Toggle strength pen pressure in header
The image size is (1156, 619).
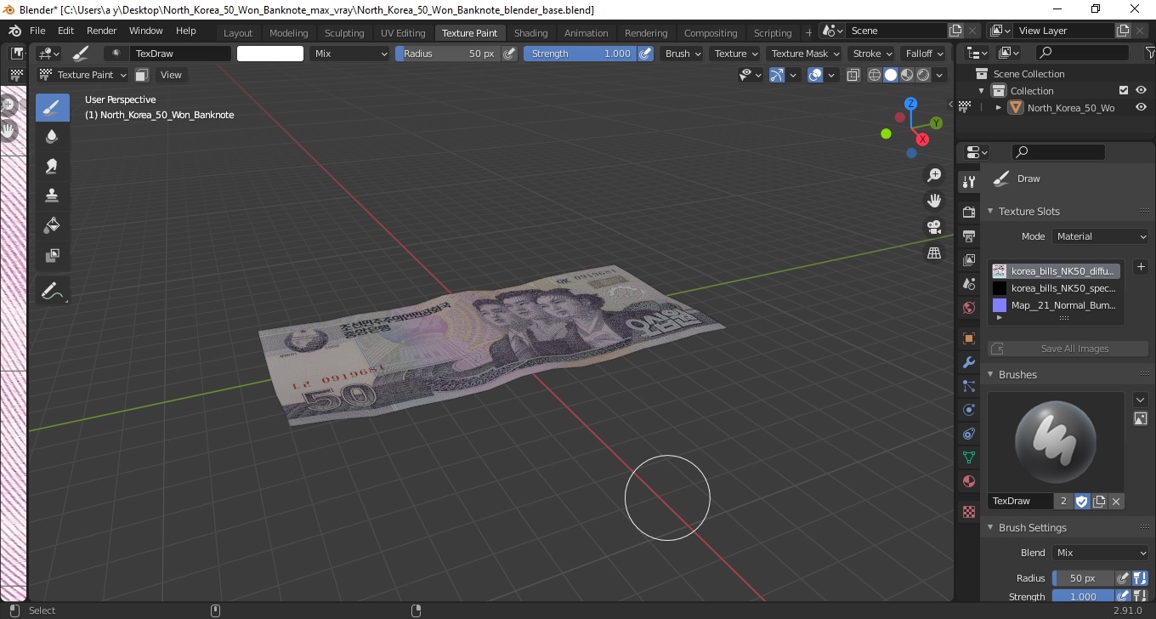tap(646, 54)
